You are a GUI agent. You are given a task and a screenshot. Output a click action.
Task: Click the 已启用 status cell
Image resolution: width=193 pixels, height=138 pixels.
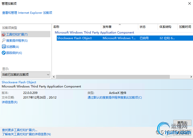coord(144,38)
